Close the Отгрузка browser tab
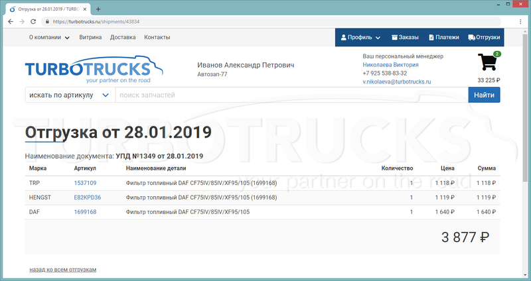 (85, 9)
